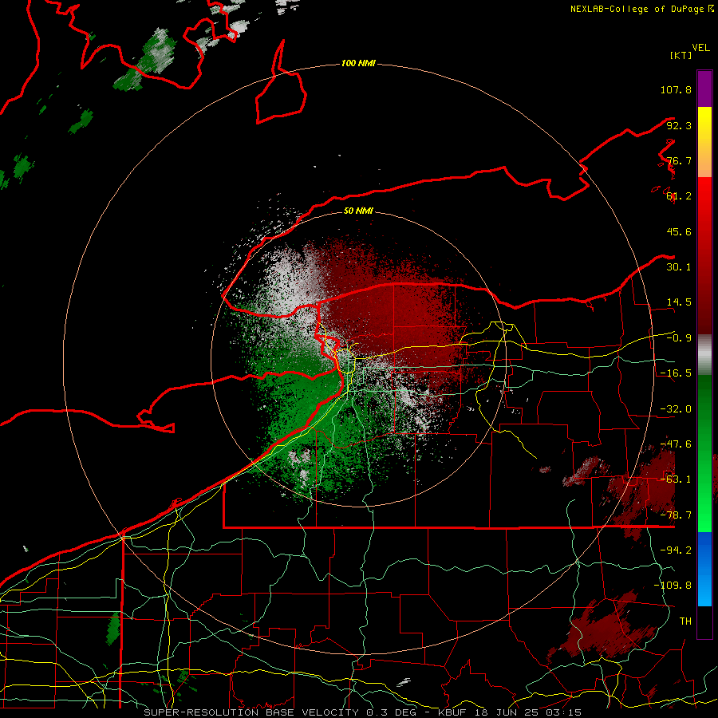Click the 45.6 legend value
Viewport: 718px width, 718px height.
point(679,231)
